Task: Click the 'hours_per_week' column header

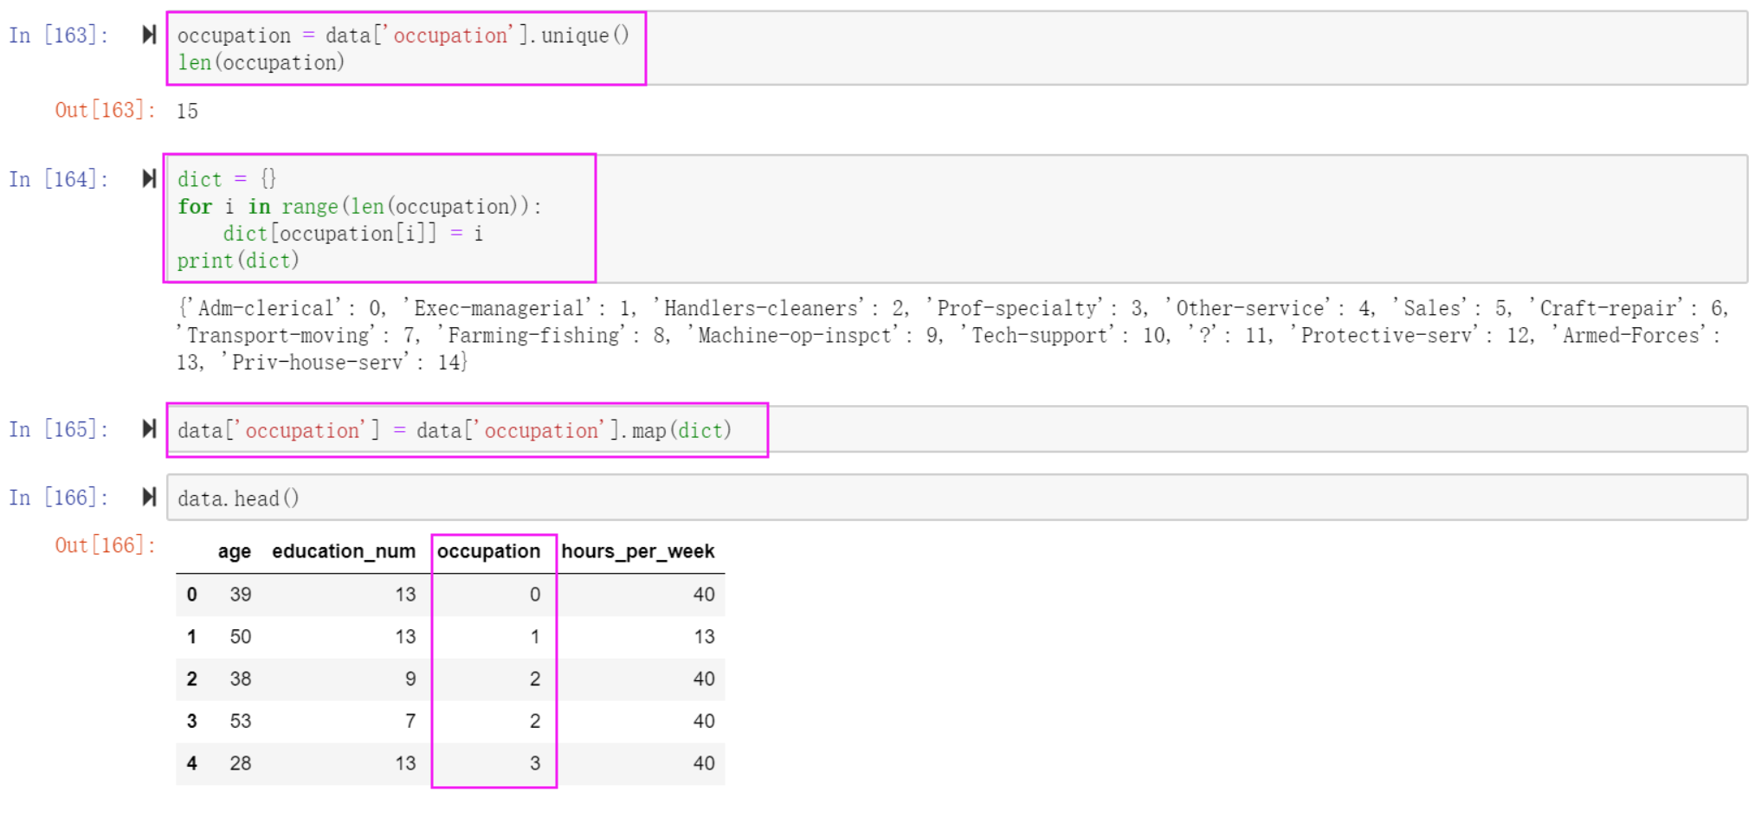Action: tap(637, 551)
